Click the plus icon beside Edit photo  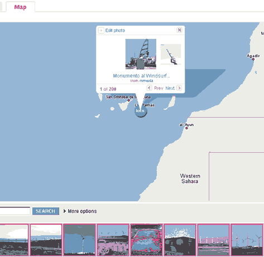click(x=101, y=30)
